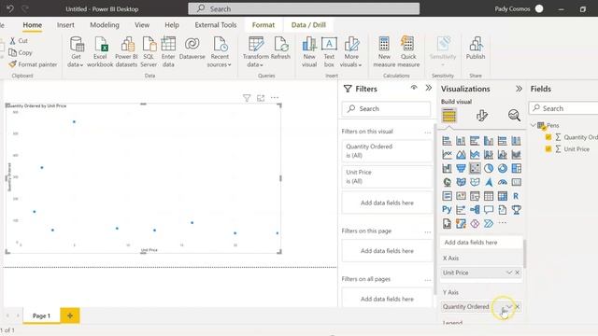The height and width of the screenshot is (336, 598).
Task: Collapse the Filters pane
Action: point(429,88)
